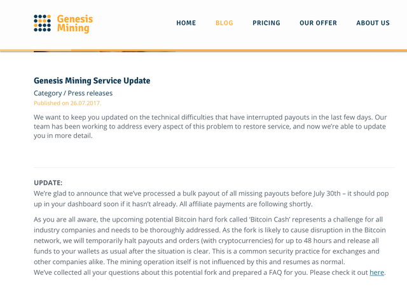
Task: Open the Press releases category
Action: pos(90,93)
